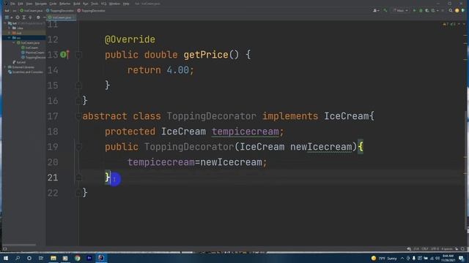Select PlainIceCream class in project tree
Image resolution: width=469 pixels, height=263 pixels.
click(x=33, y=53)
